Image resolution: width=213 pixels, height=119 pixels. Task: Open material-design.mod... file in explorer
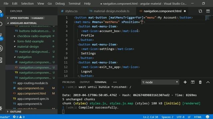pos(34,52)
